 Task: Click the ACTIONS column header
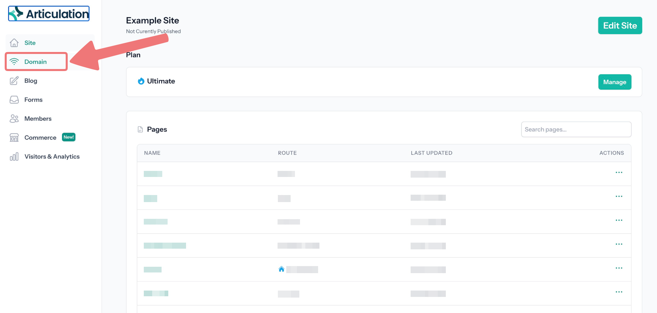(612, 153)
